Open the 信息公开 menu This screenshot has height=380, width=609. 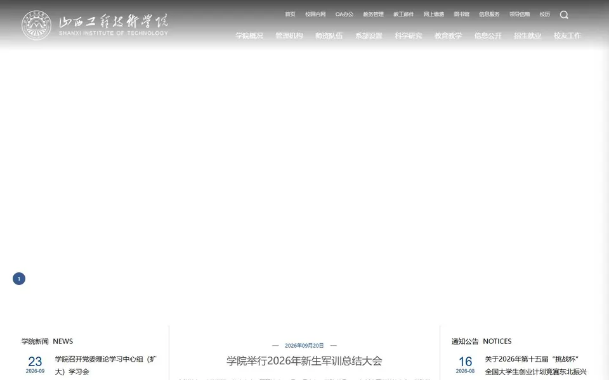coord(488,35)
